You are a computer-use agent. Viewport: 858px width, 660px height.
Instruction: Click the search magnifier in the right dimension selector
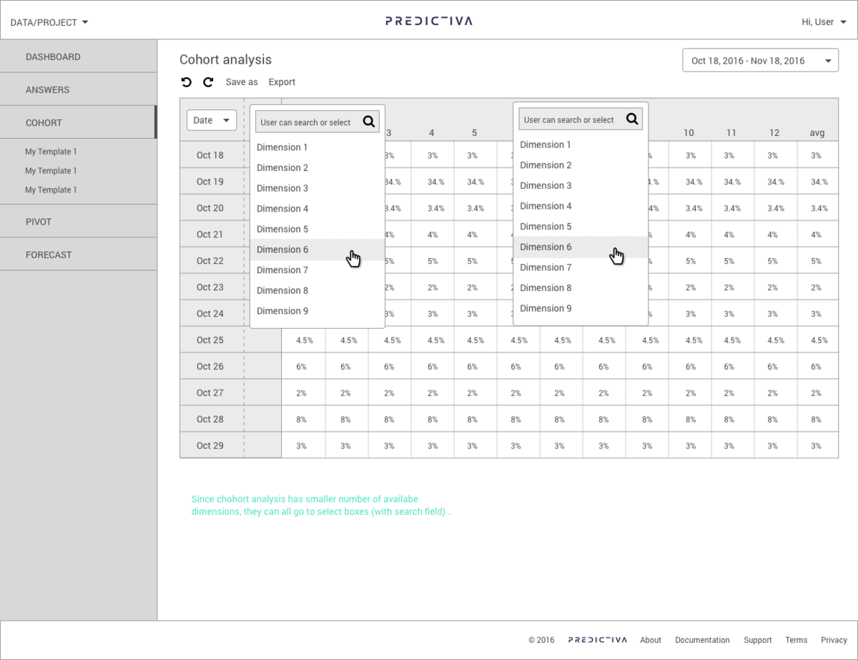coord(632,119)
